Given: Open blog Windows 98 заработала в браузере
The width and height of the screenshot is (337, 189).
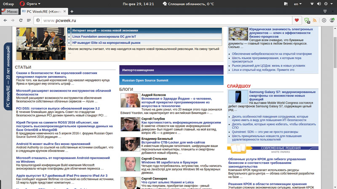Looking at the screenshot, I should click(x=169, y=162).
